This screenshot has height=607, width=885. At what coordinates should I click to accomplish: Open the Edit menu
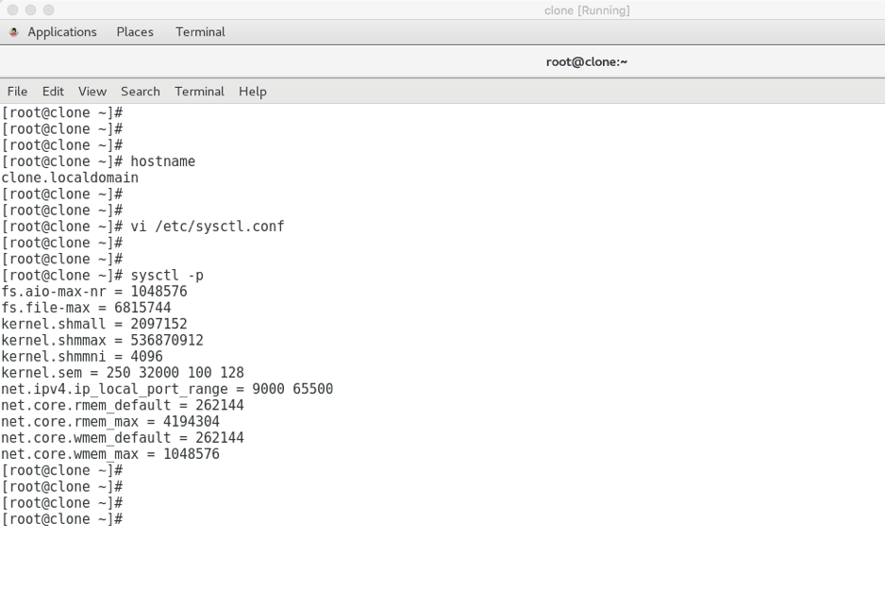(53, 91)
